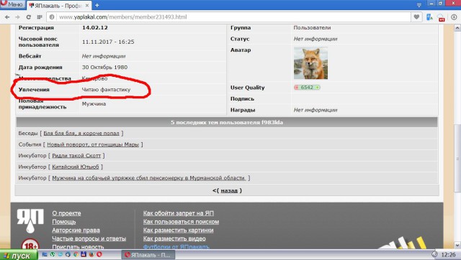Click the page scrollbar up arrow
Image resolution: width=461 pixels, height=260 pixels.
457,28
